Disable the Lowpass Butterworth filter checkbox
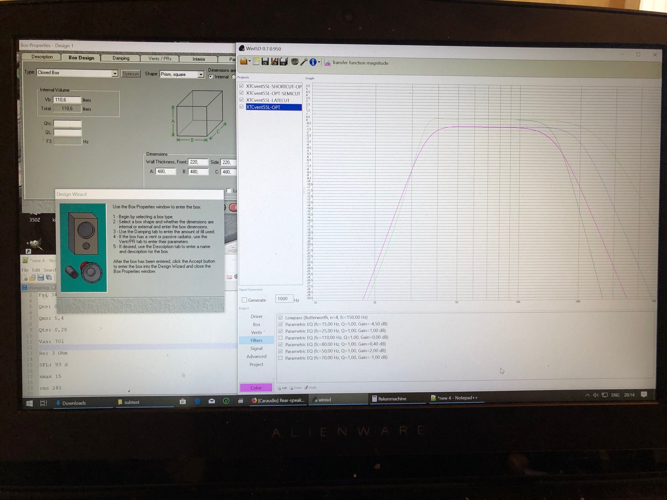667x500 pixels. 281,317
